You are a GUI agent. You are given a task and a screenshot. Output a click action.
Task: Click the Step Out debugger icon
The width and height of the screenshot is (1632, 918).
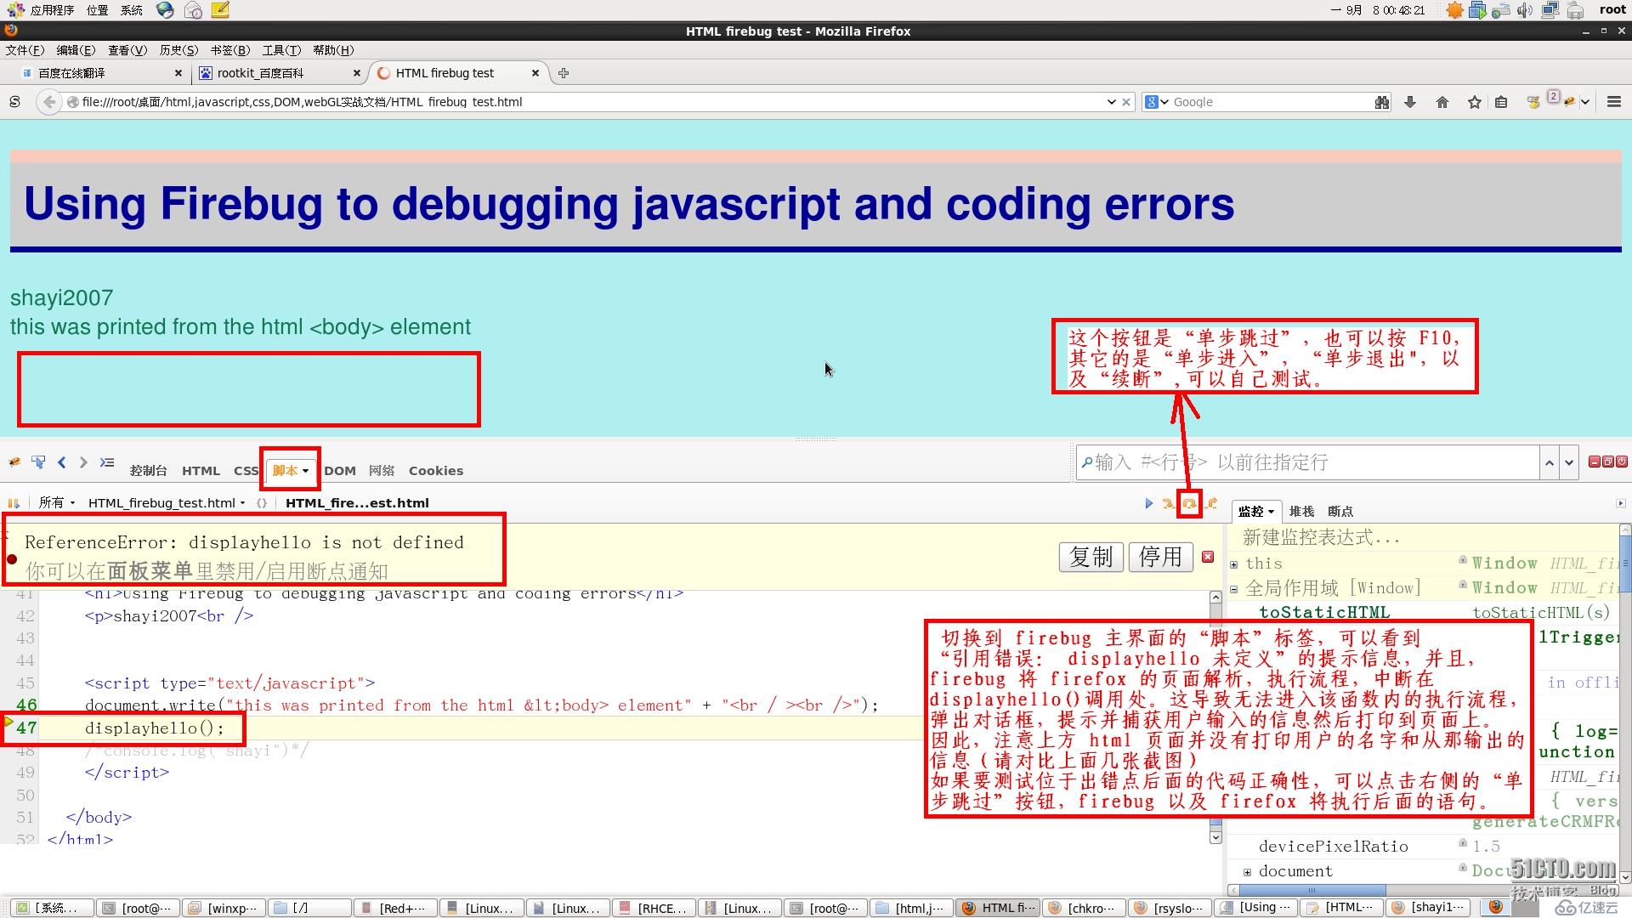(x=1211, y=503)
